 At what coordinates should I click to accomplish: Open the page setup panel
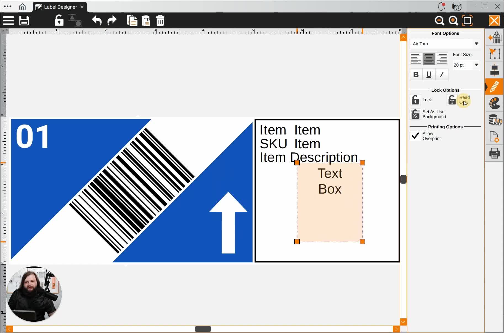click(494, 137)
